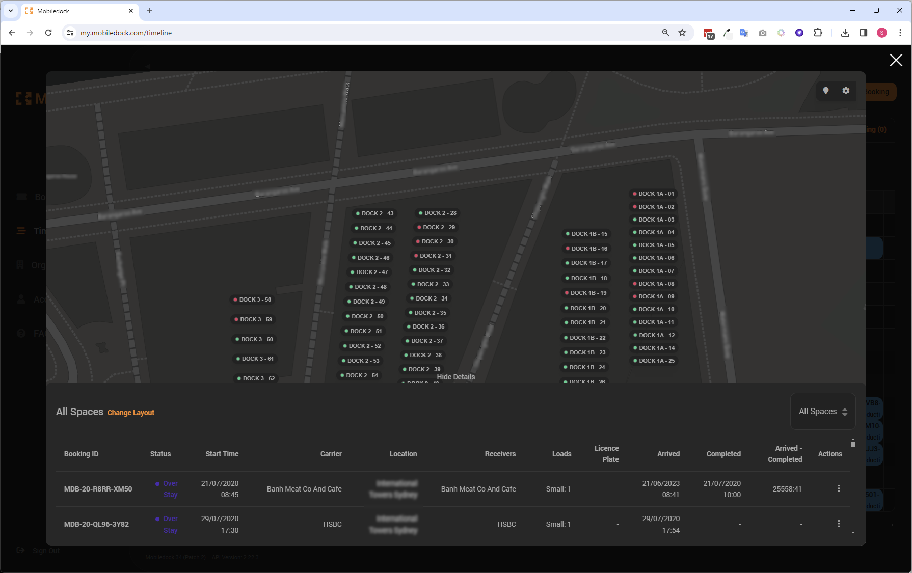The width and height of the screenshot is (912, 573).
Task: Toggle the bookmark star in the address bar
Action: (x=682, y=32)
